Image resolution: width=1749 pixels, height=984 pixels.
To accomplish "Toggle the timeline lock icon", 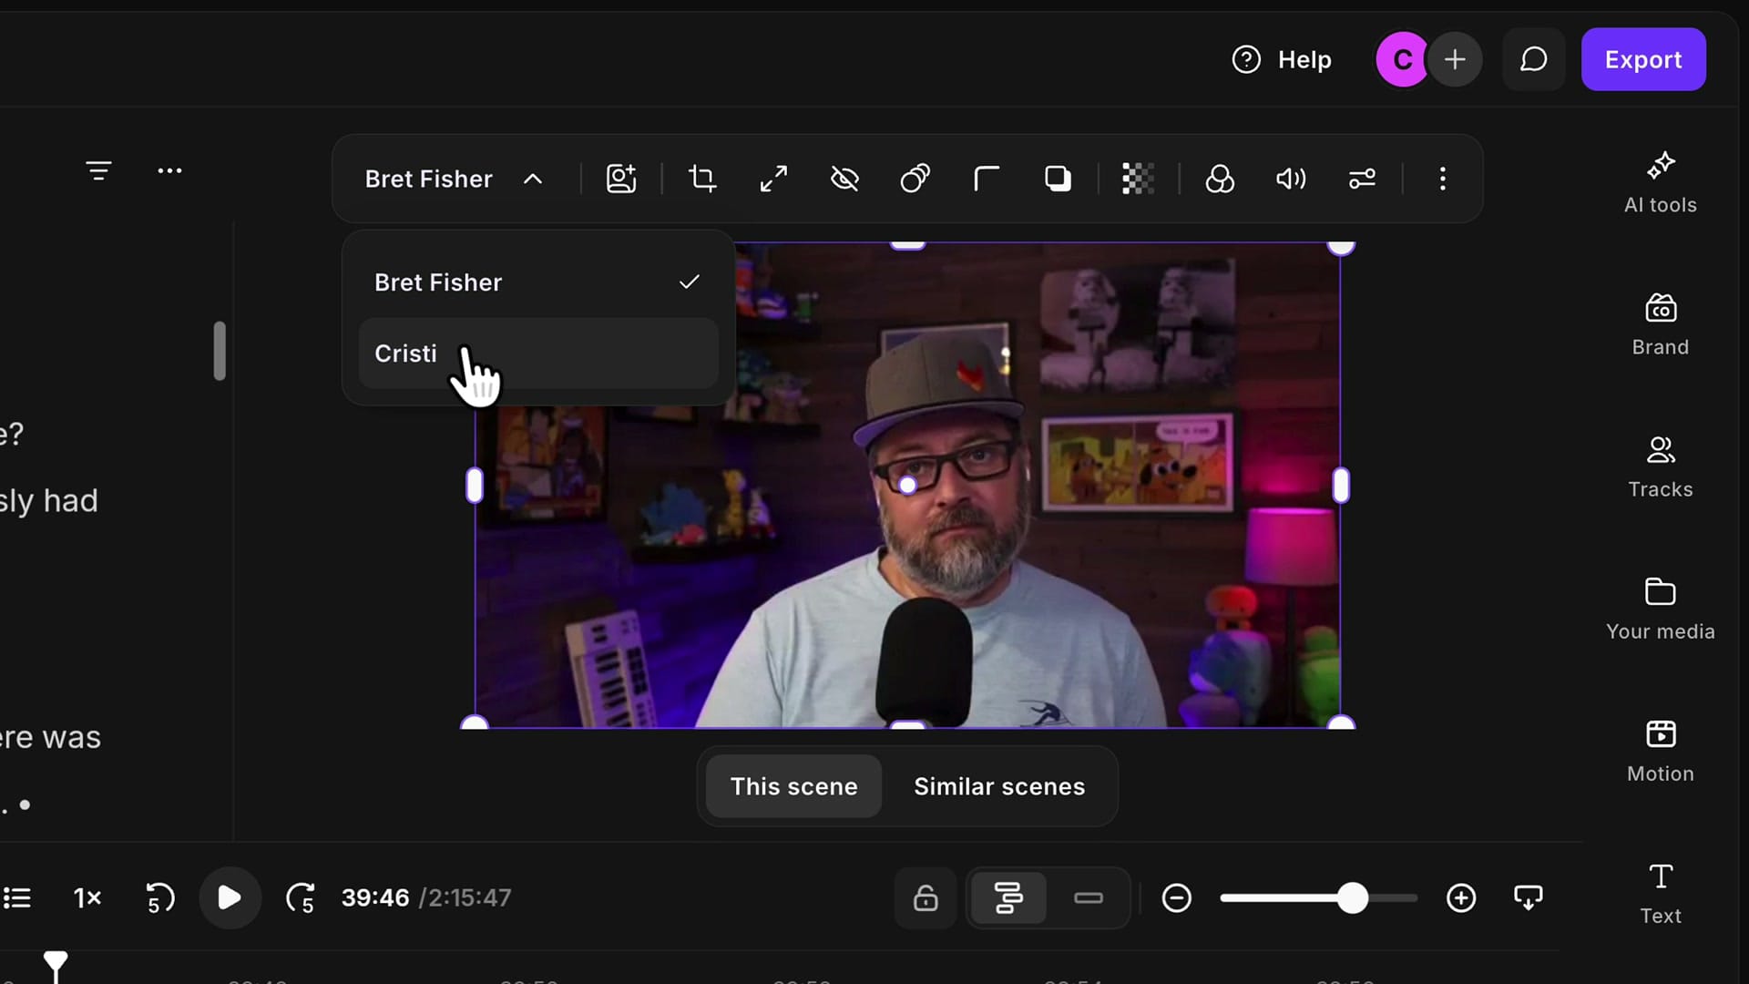I will coord(926,897).
